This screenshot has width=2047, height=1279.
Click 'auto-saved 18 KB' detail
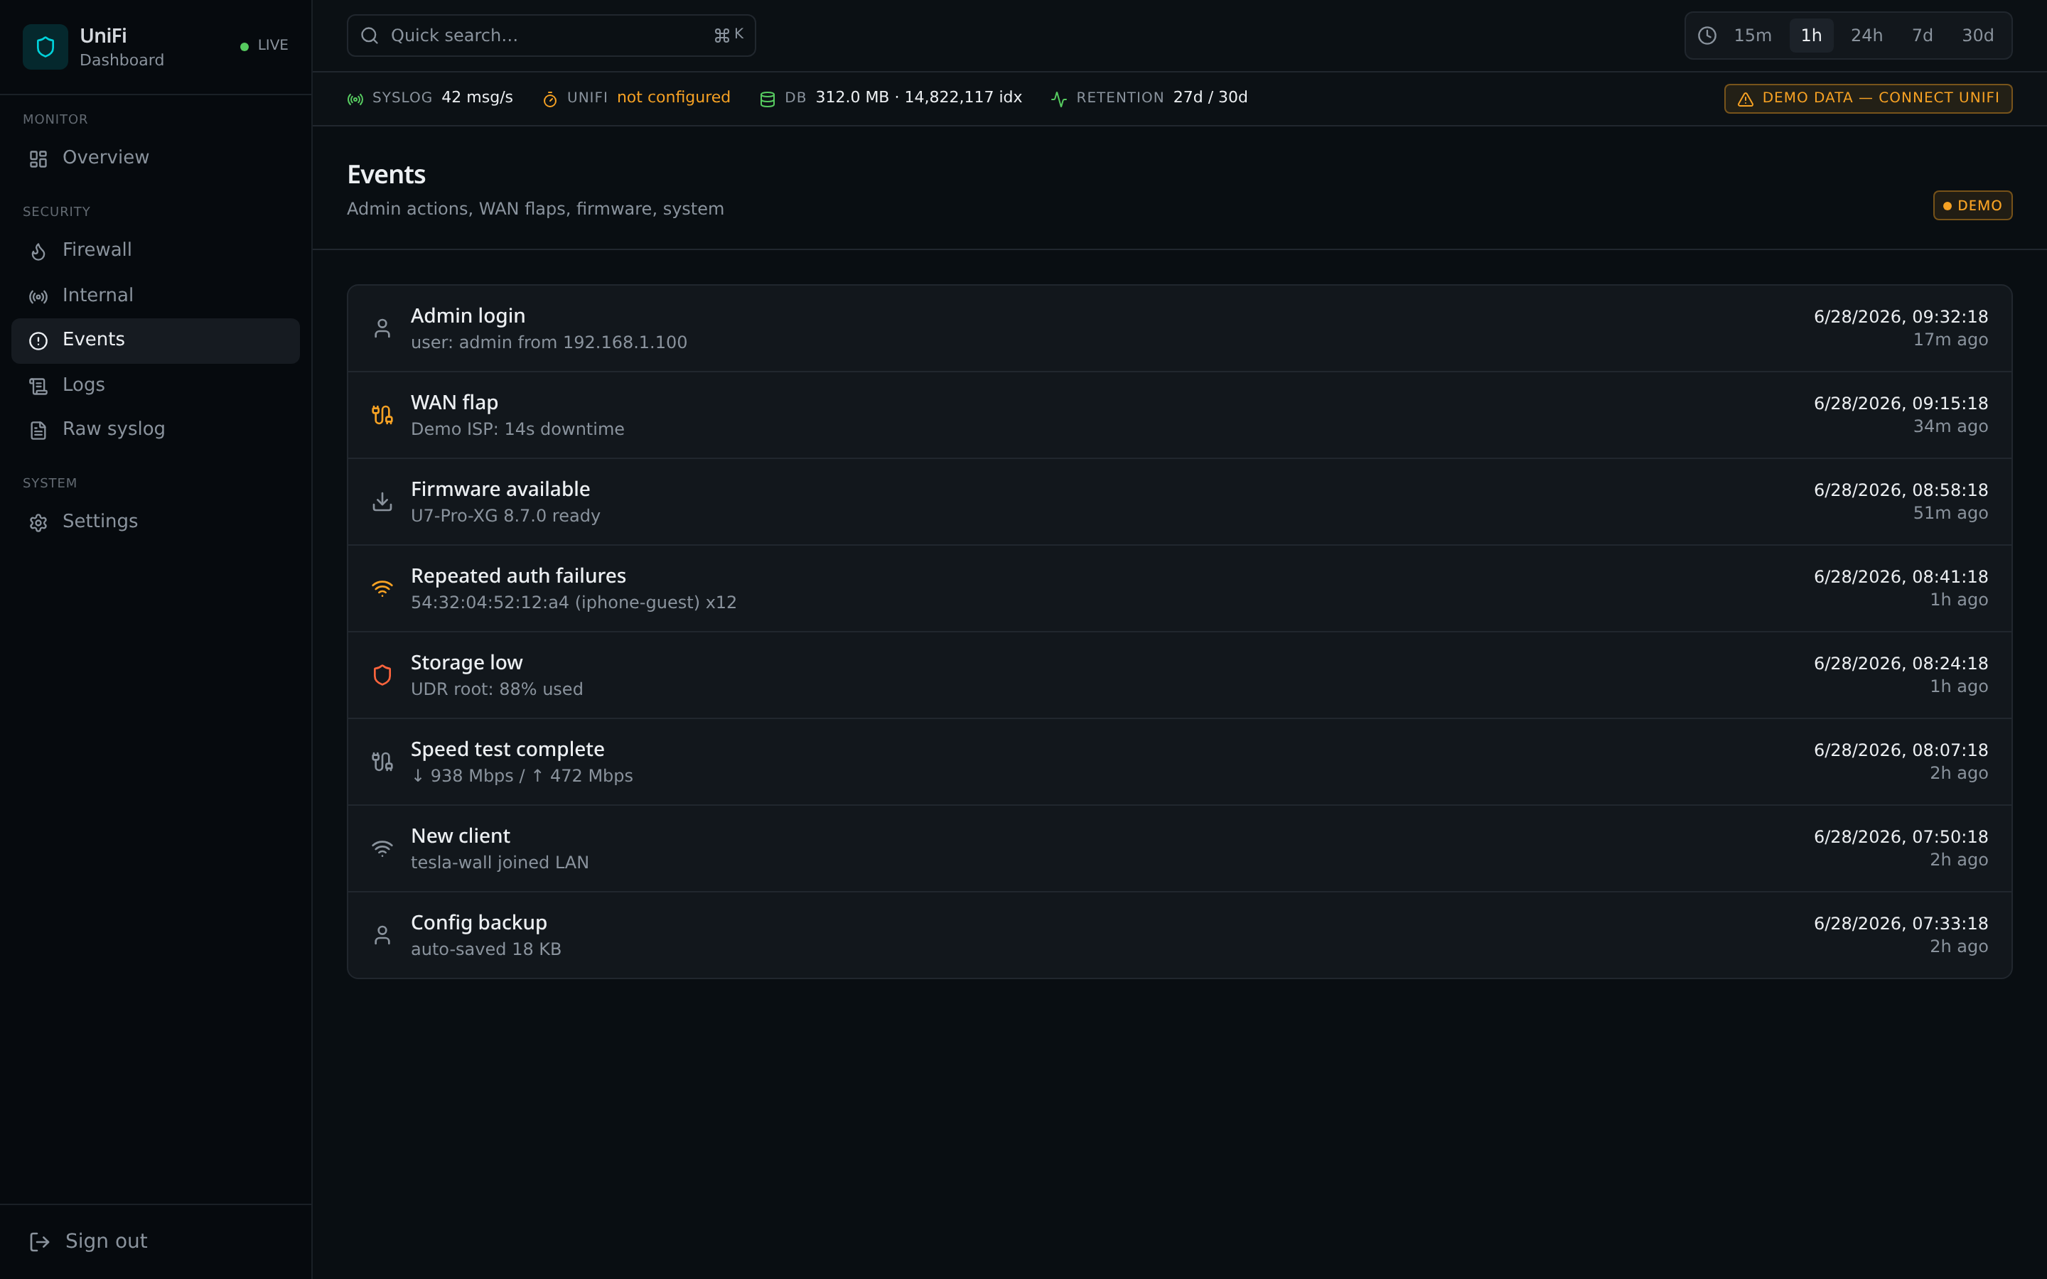485,950
